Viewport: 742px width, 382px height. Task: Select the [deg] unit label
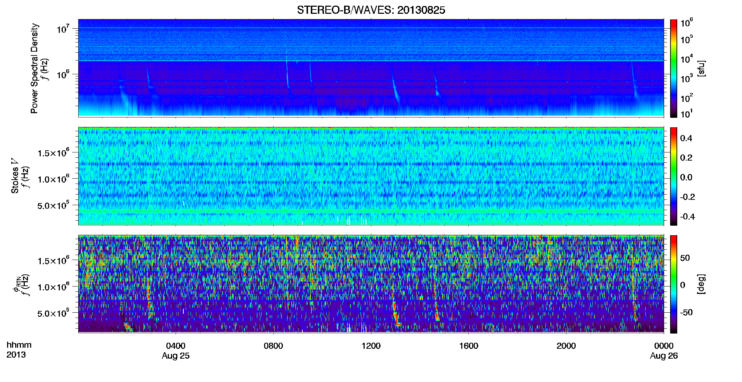(701, 284)
